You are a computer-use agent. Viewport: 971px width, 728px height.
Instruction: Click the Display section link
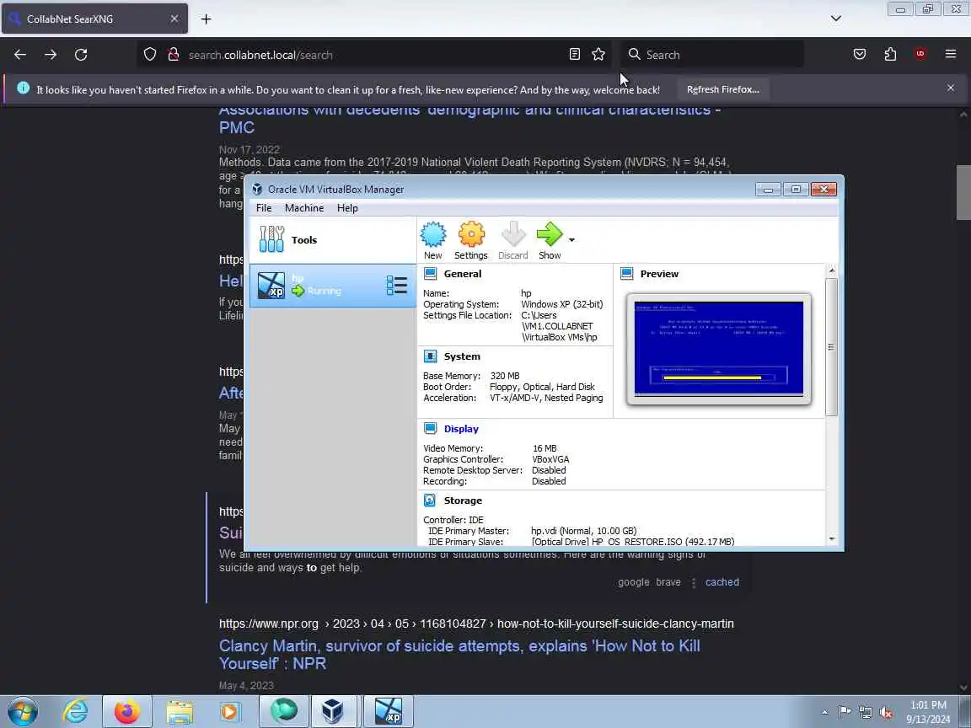point(461,429)
